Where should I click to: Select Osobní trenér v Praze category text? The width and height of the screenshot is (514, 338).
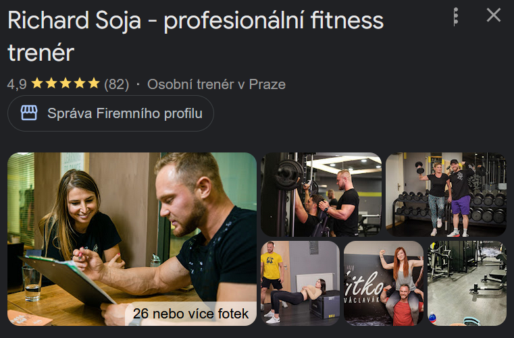point(216,84)
